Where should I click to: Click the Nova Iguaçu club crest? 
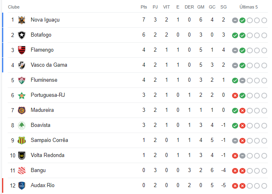[22, 20]
